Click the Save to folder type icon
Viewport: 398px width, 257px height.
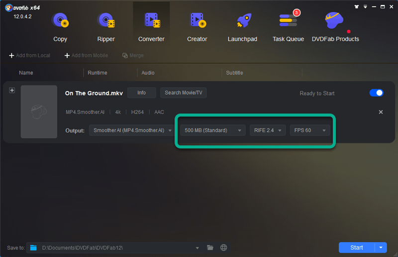pos(33,248)
